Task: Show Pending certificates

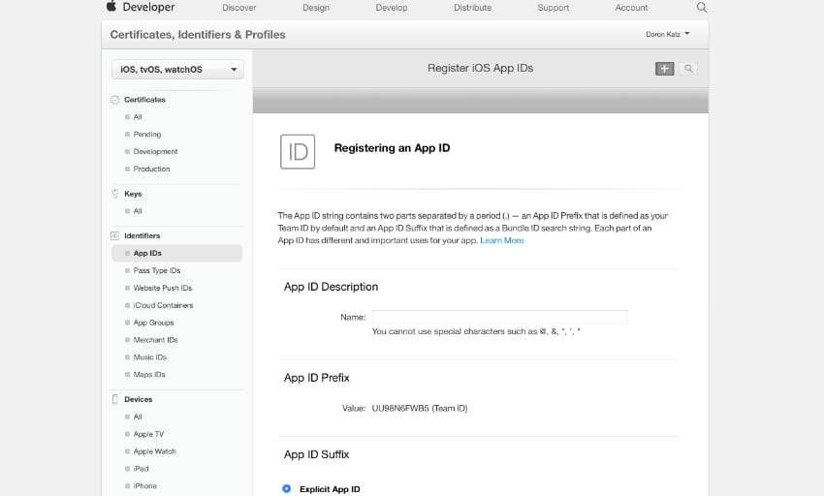Action: [x=147, y=134]
